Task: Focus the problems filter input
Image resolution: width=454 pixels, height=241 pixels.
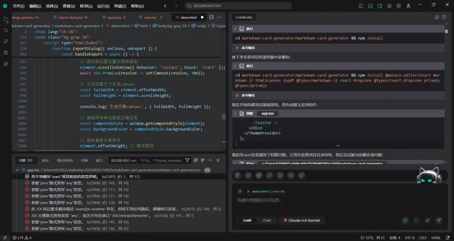Action: (147, 160)
